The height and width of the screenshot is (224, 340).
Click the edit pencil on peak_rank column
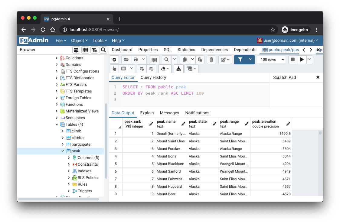[x=151, y=124]
